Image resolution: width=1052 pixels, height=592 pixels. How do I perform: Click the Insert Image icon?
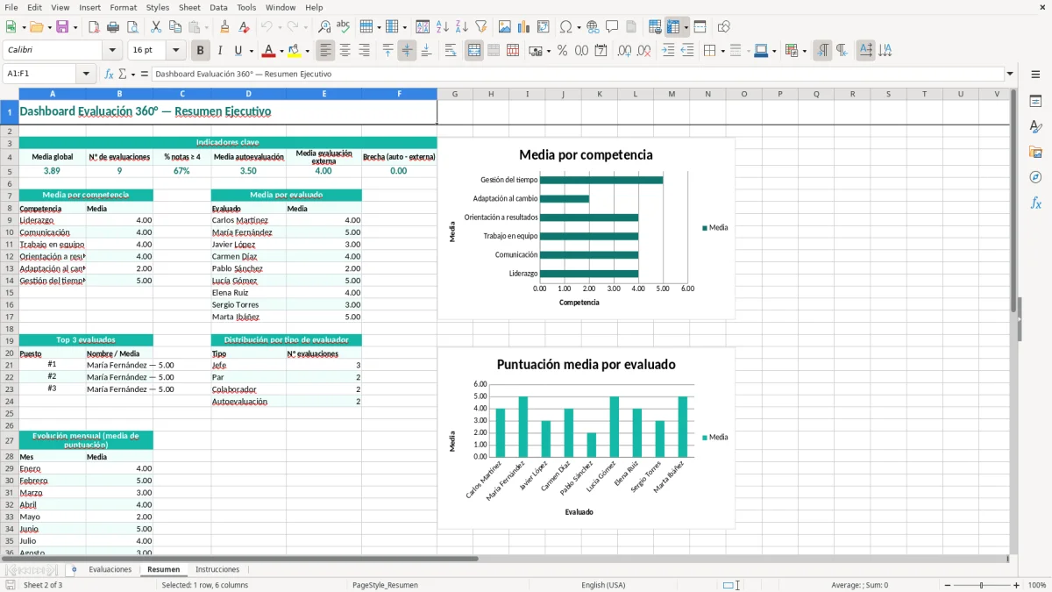pyautogui.click(x=506, y=27)
